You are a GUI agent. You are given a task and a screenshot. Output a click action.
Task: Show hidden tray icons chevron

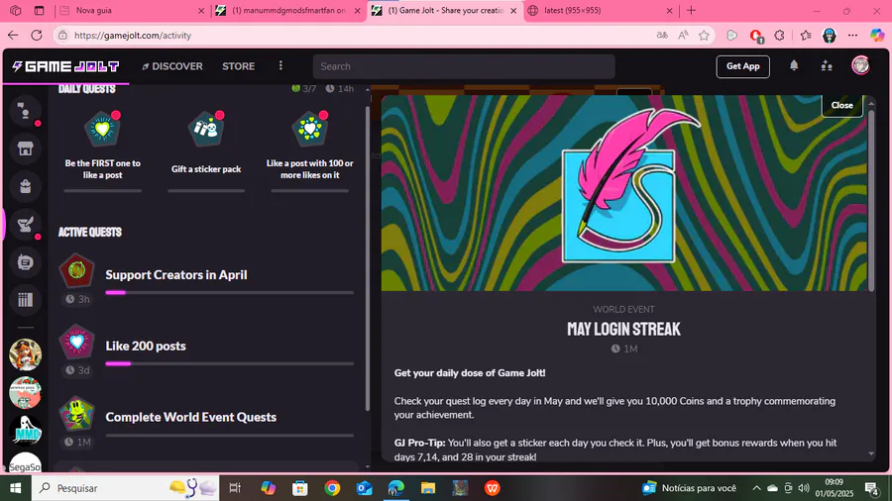tap(756, 488)
